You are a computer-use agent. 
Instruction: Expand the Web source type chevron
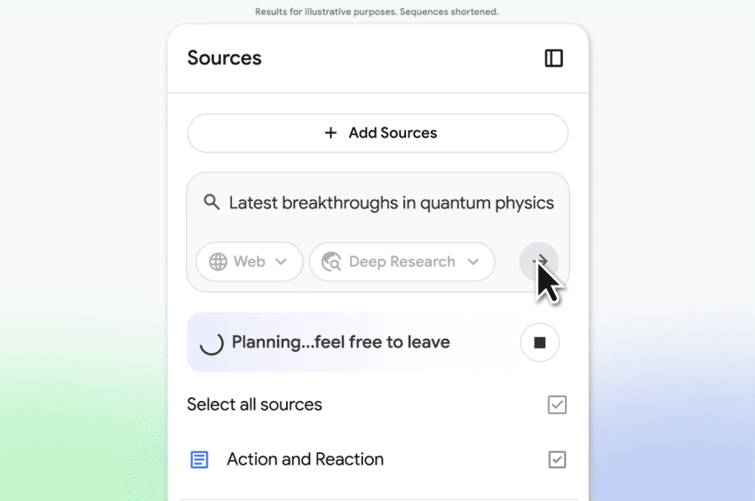[x=281, y=262]
